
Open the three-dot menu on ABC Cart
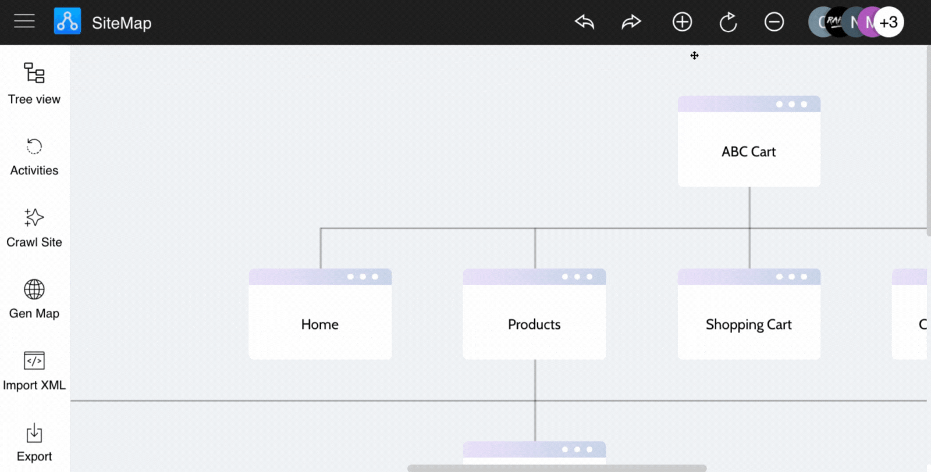[x=791, y=105]
